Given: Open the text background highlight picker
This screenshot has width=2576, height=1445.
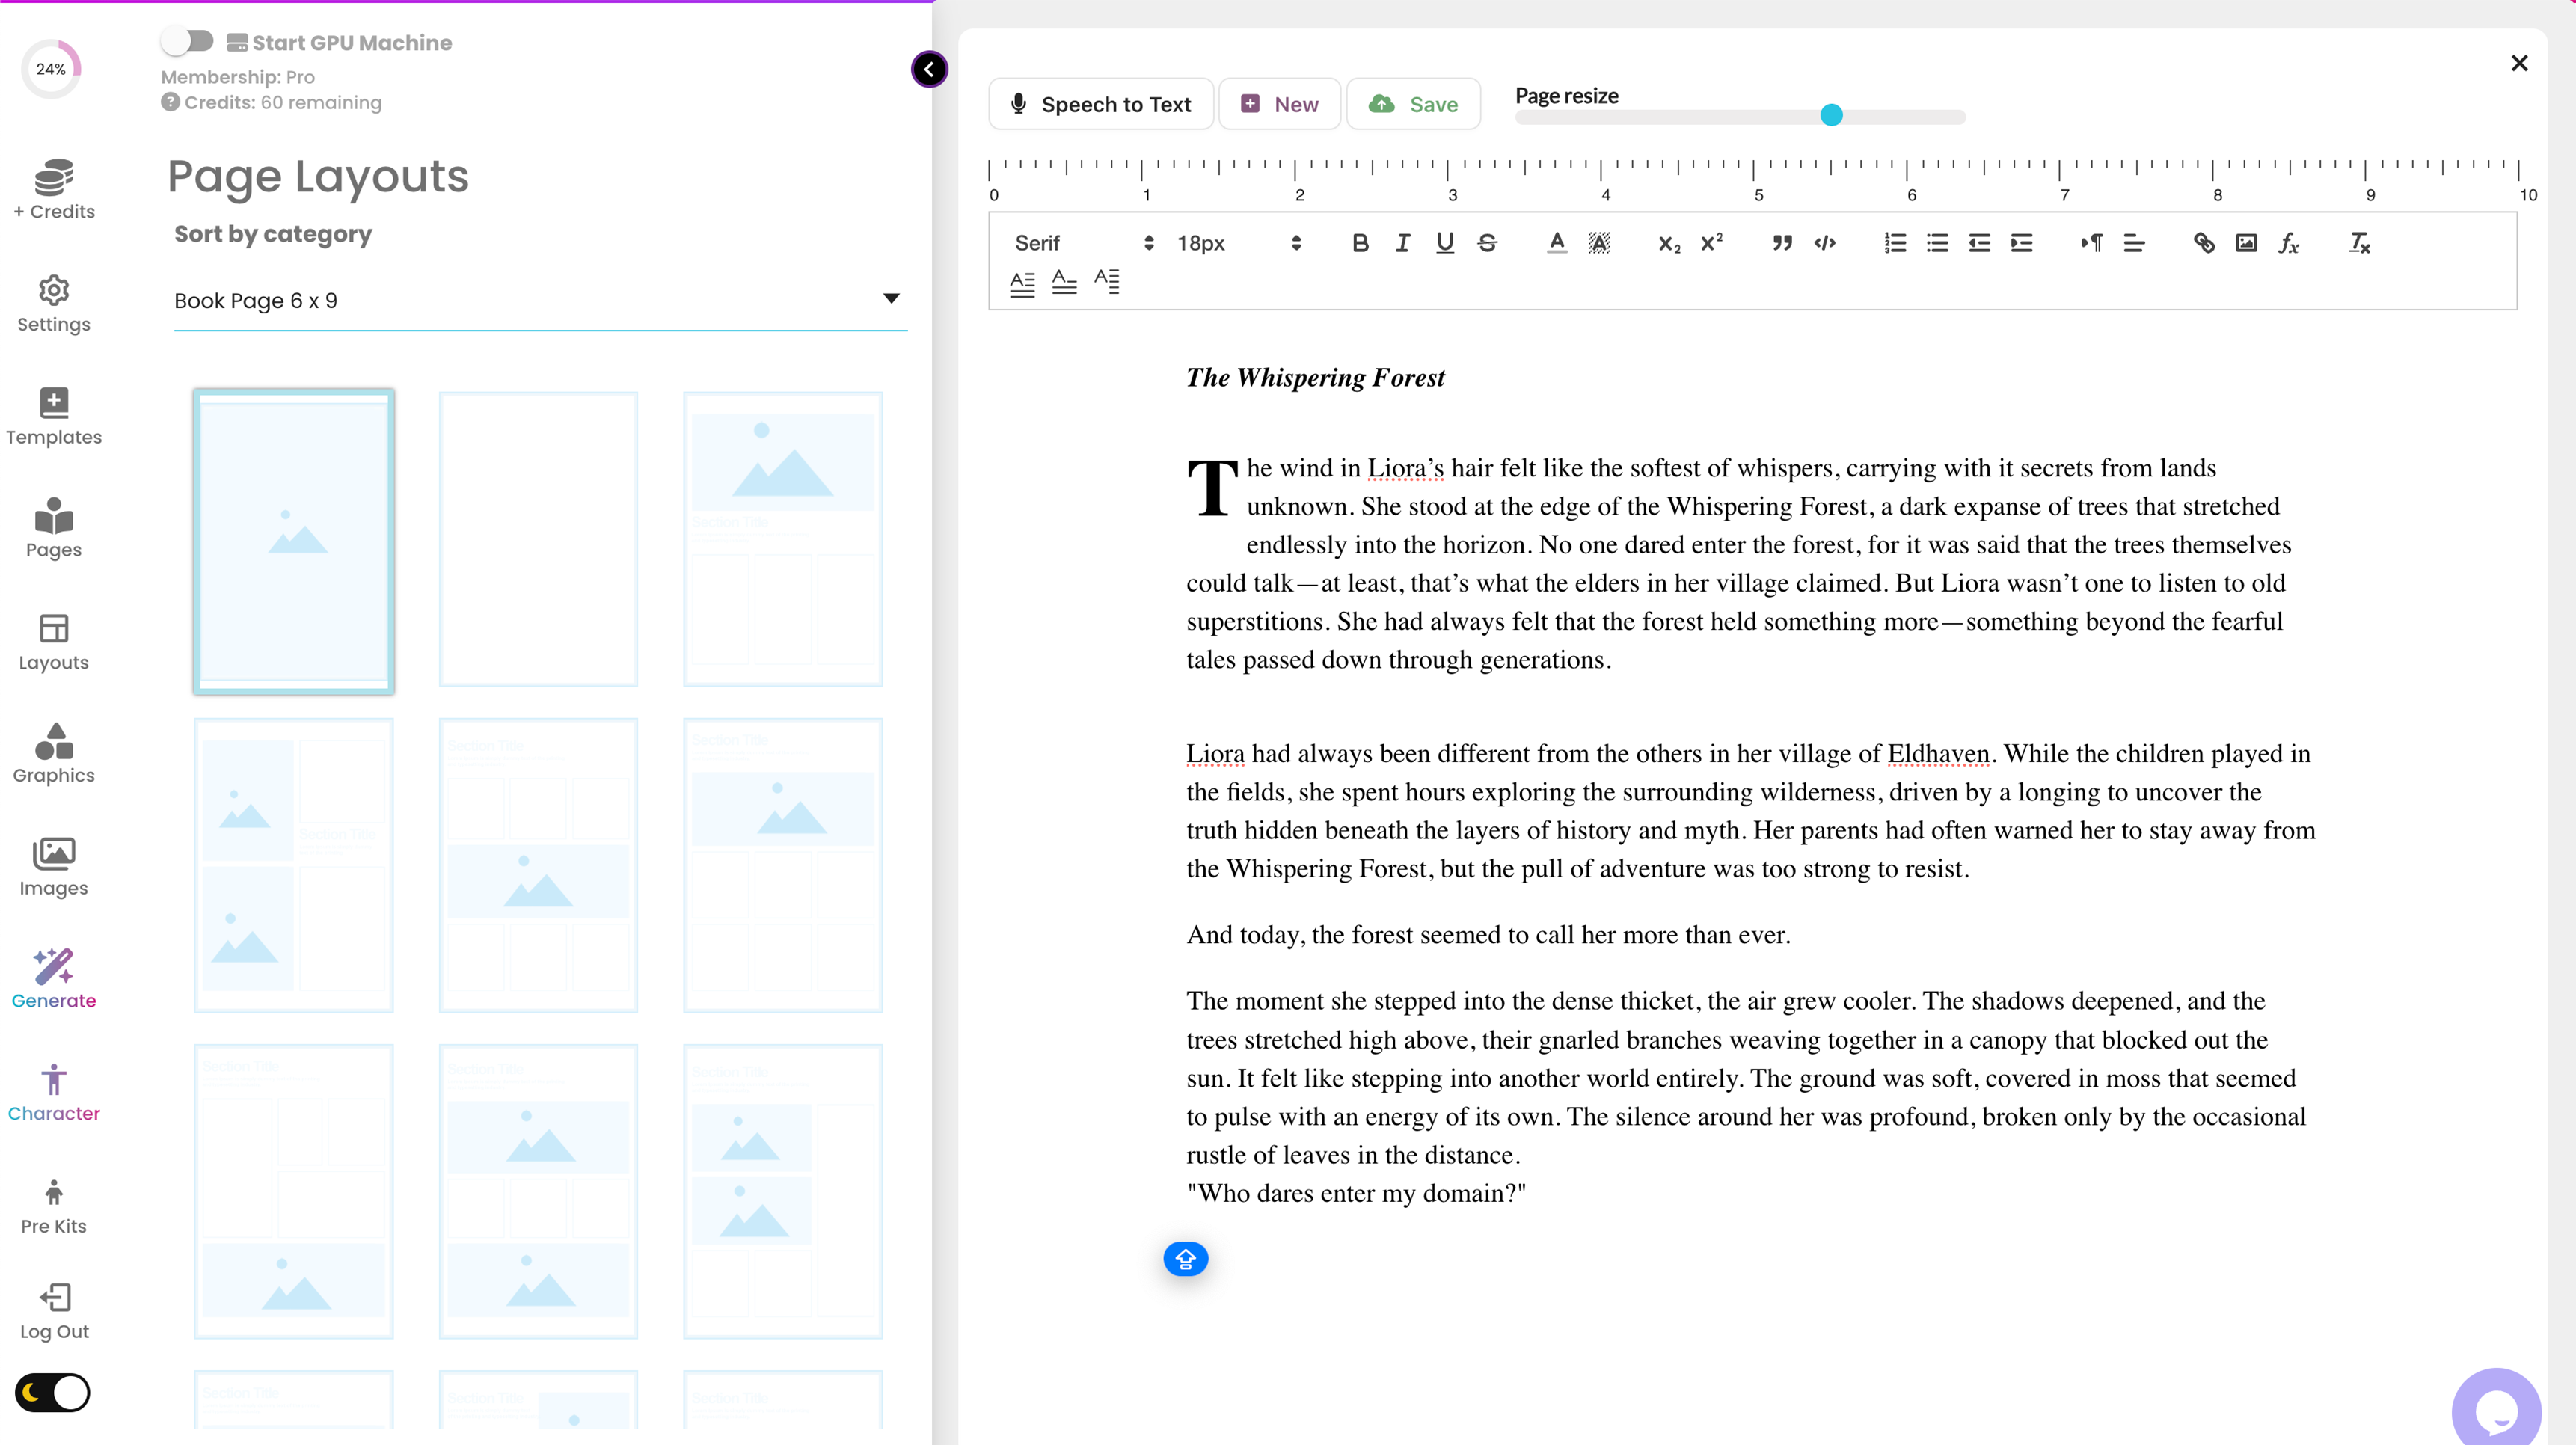Looking at the screenshot, I should (1599, 243).
